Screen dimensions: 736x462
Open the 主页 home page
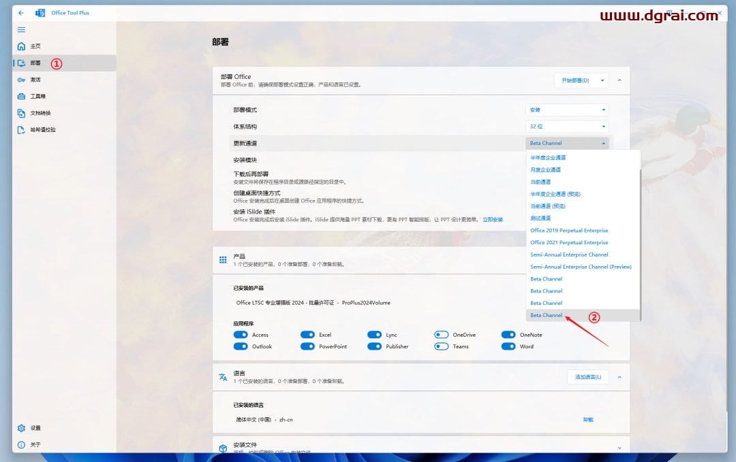pyautogui.click(x=64, y=46)
